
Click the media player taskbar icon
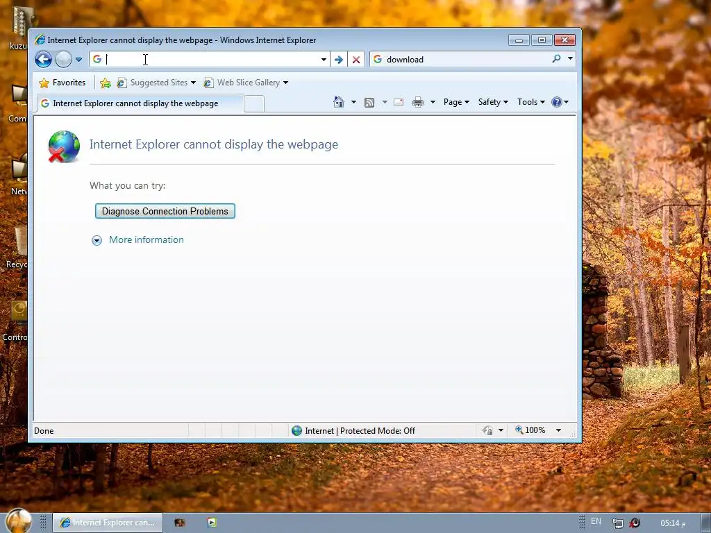tap(212, 523)
